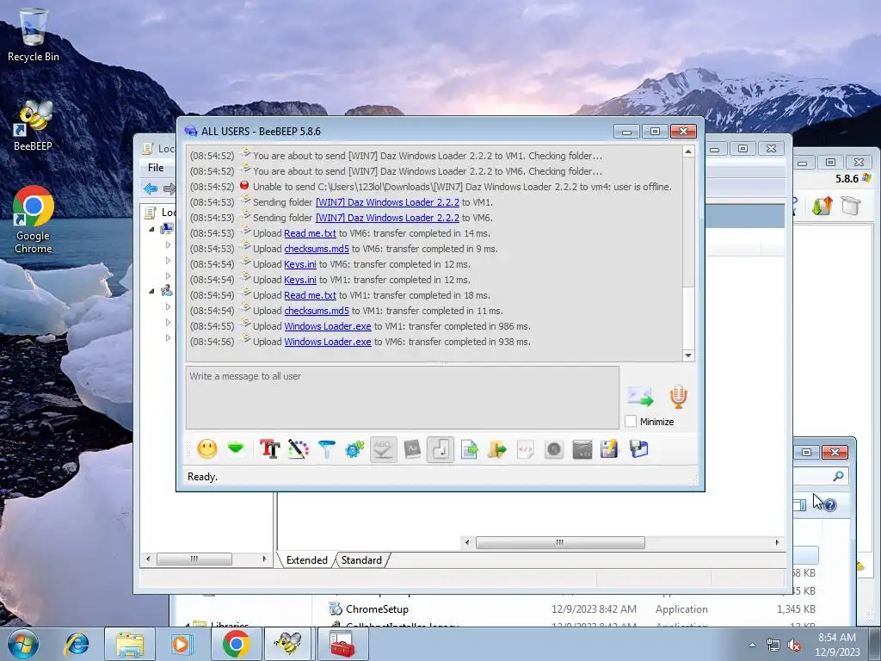Image resolution: width=881 pixels, height=661 pixels.
Task: Collapse the tree node beside computer icon
Action: pos(151,229)
